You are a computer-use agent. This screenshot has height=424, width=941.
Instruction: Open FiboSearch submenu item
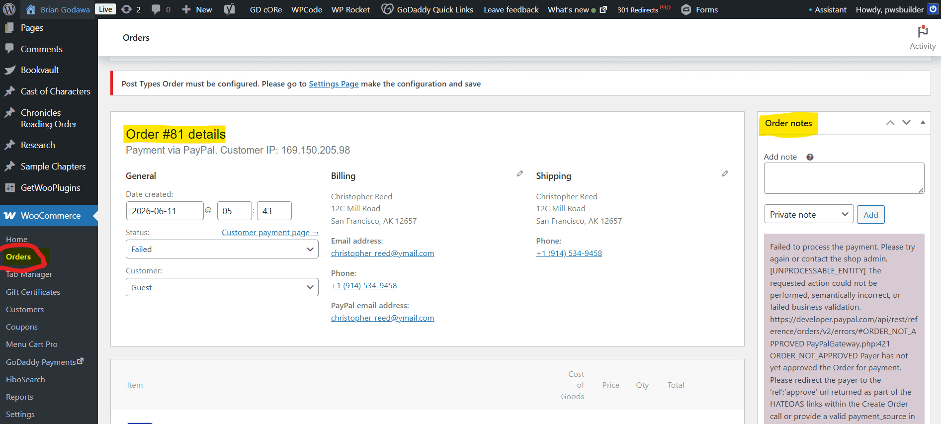click(x=25, y=380)
